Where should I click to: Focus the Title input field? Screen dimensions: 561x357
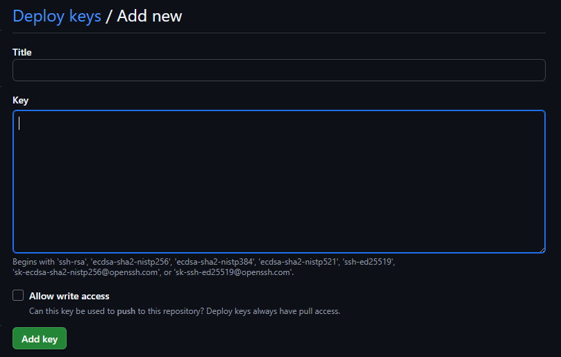coord(278,70)
